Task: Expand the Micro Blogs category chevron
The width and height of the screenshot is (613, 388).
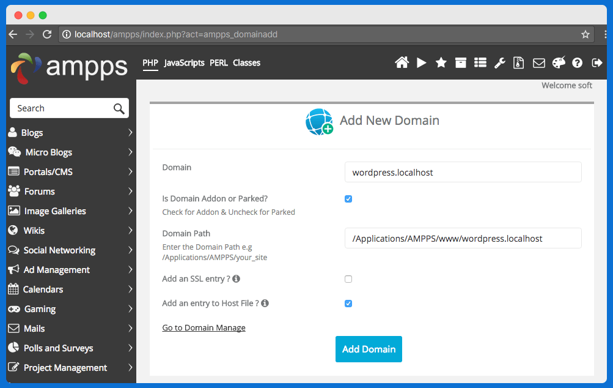Action: (x=130, y=152)
